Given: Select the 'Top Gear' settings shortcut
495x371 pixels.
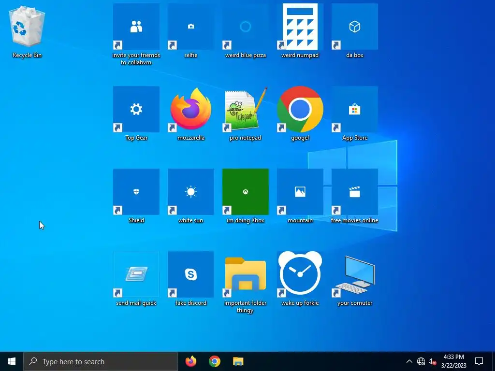Looking at the screenshot, I should [136, 113].
